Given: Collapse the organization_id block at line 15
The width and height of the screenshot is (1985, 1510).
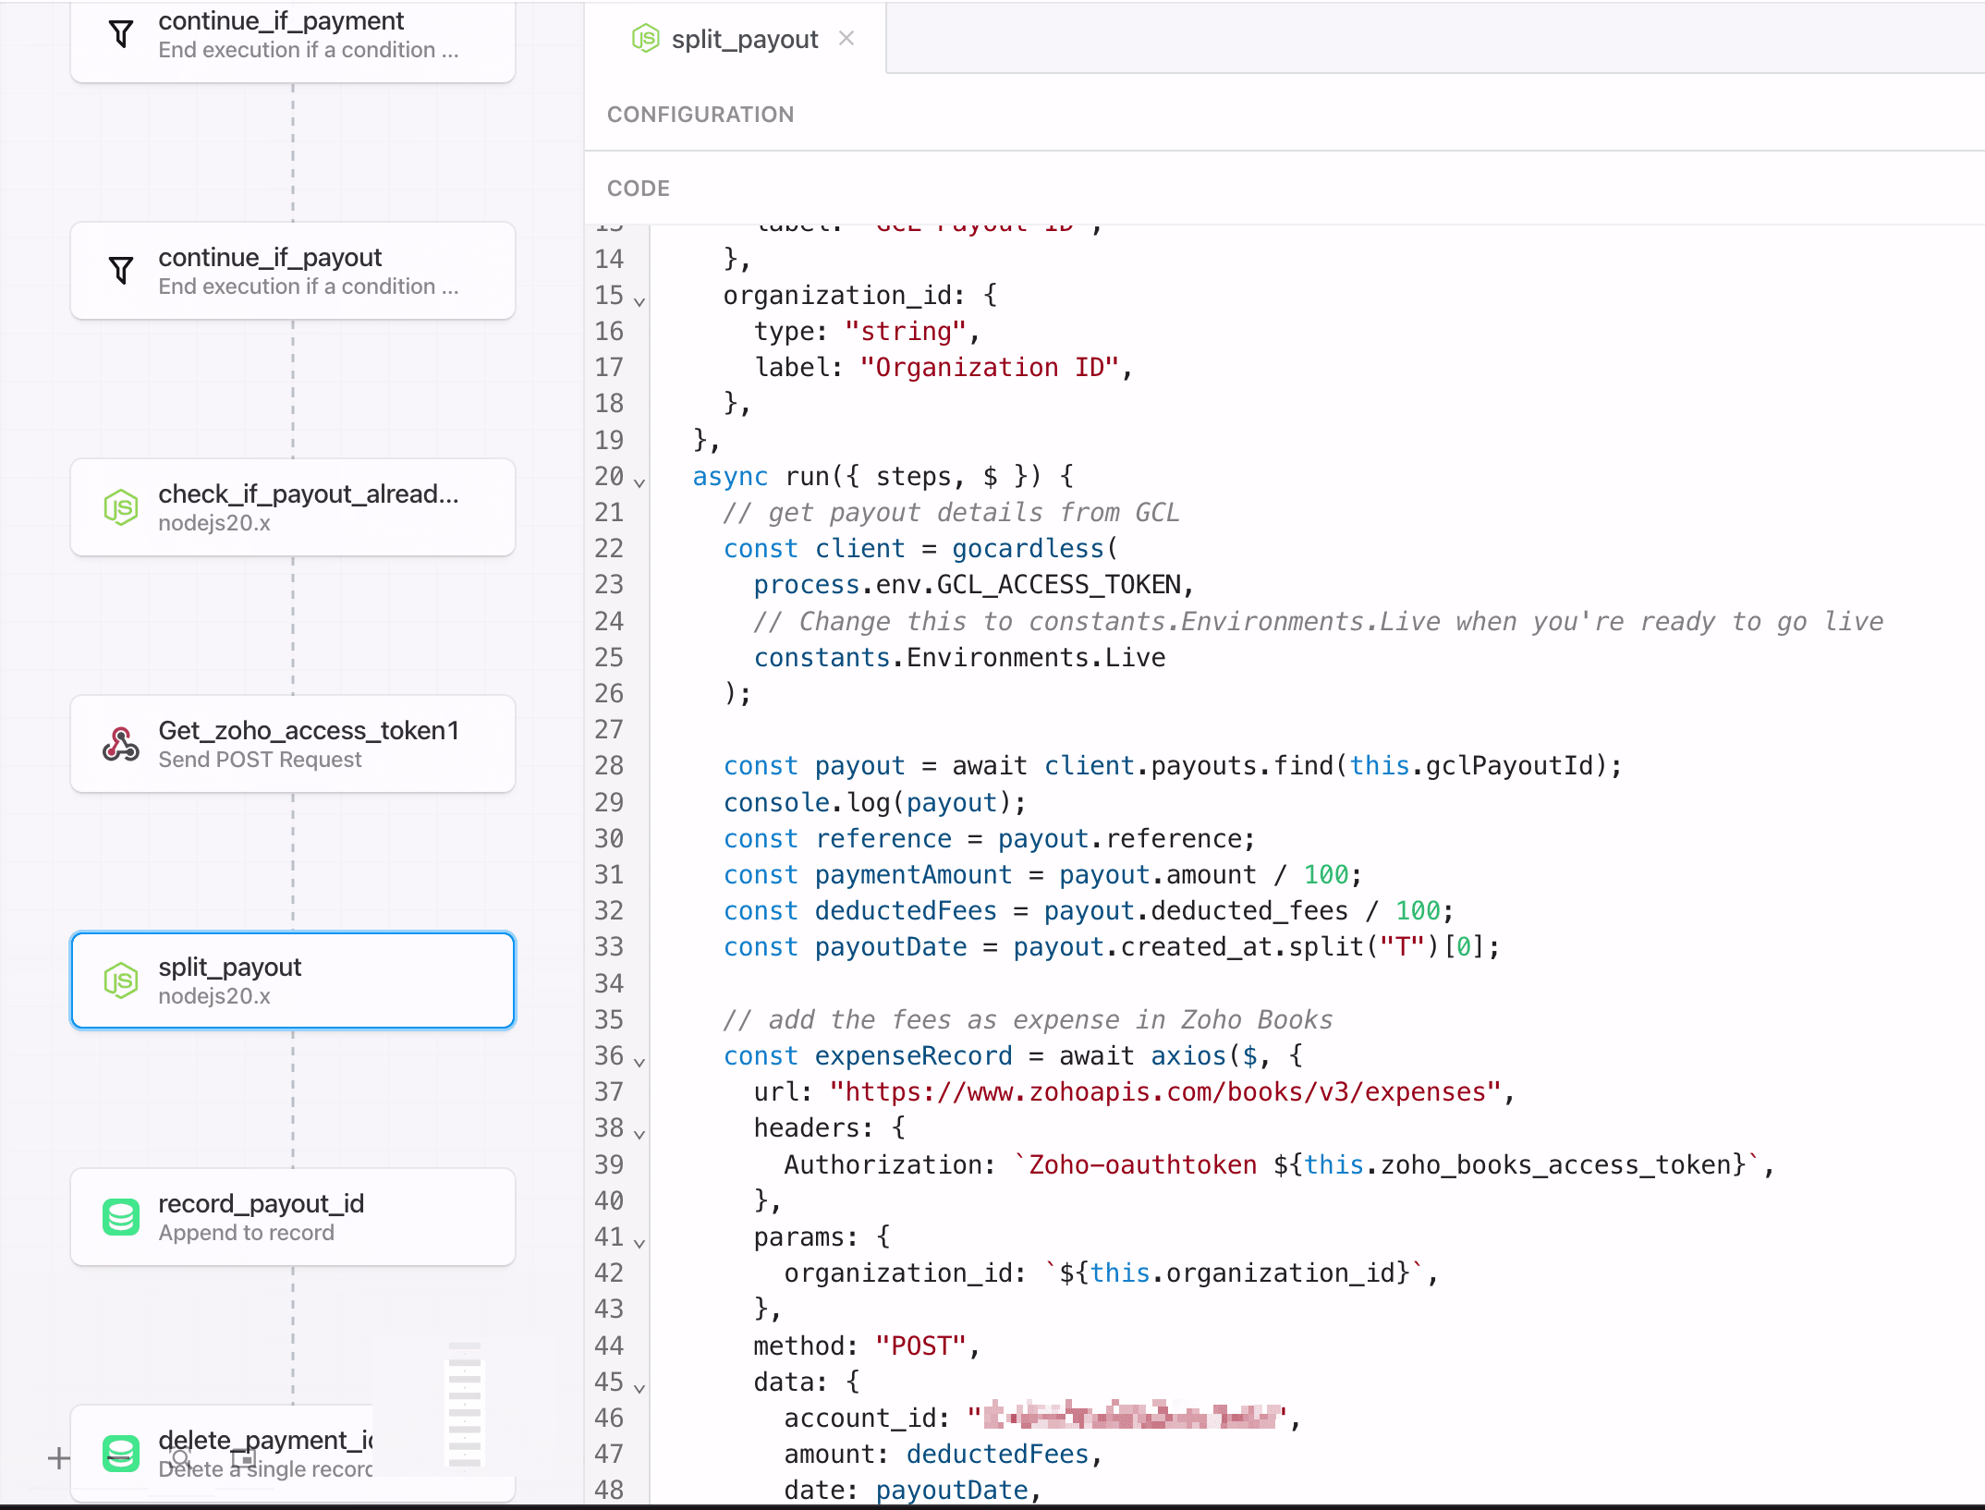Looking at the screenshot, I should coord(639,301).
